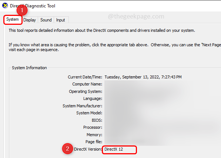Click the Operating System label
Image resolution: width=221 pixels, height=158 pixels.
pyautogui.click(x=86, y=91)
